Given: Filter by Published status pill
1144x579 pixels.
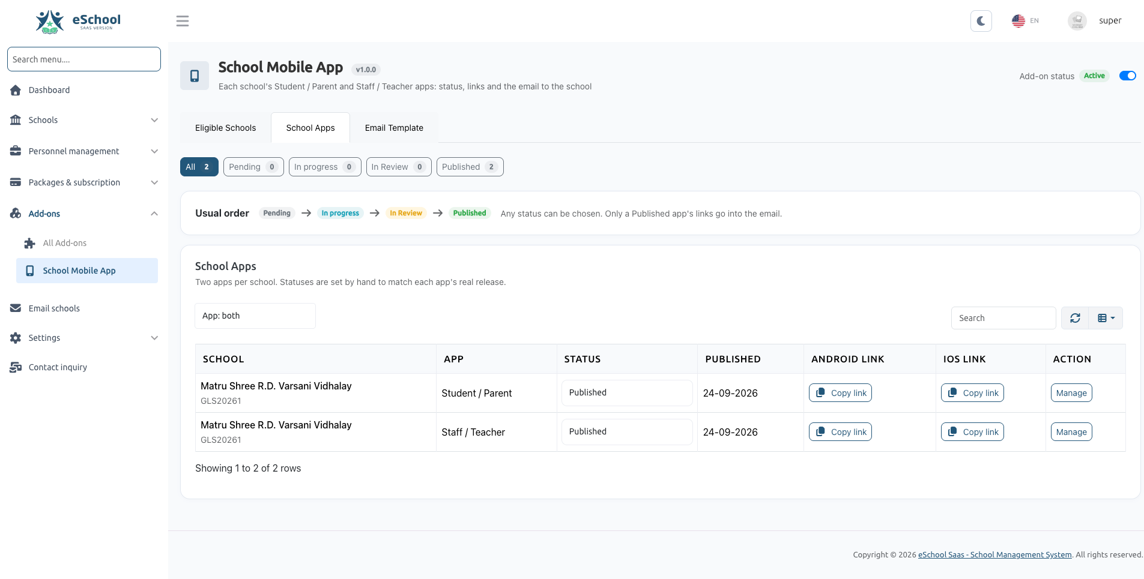Looking at the screenshot, I should [x=470, y=167].
